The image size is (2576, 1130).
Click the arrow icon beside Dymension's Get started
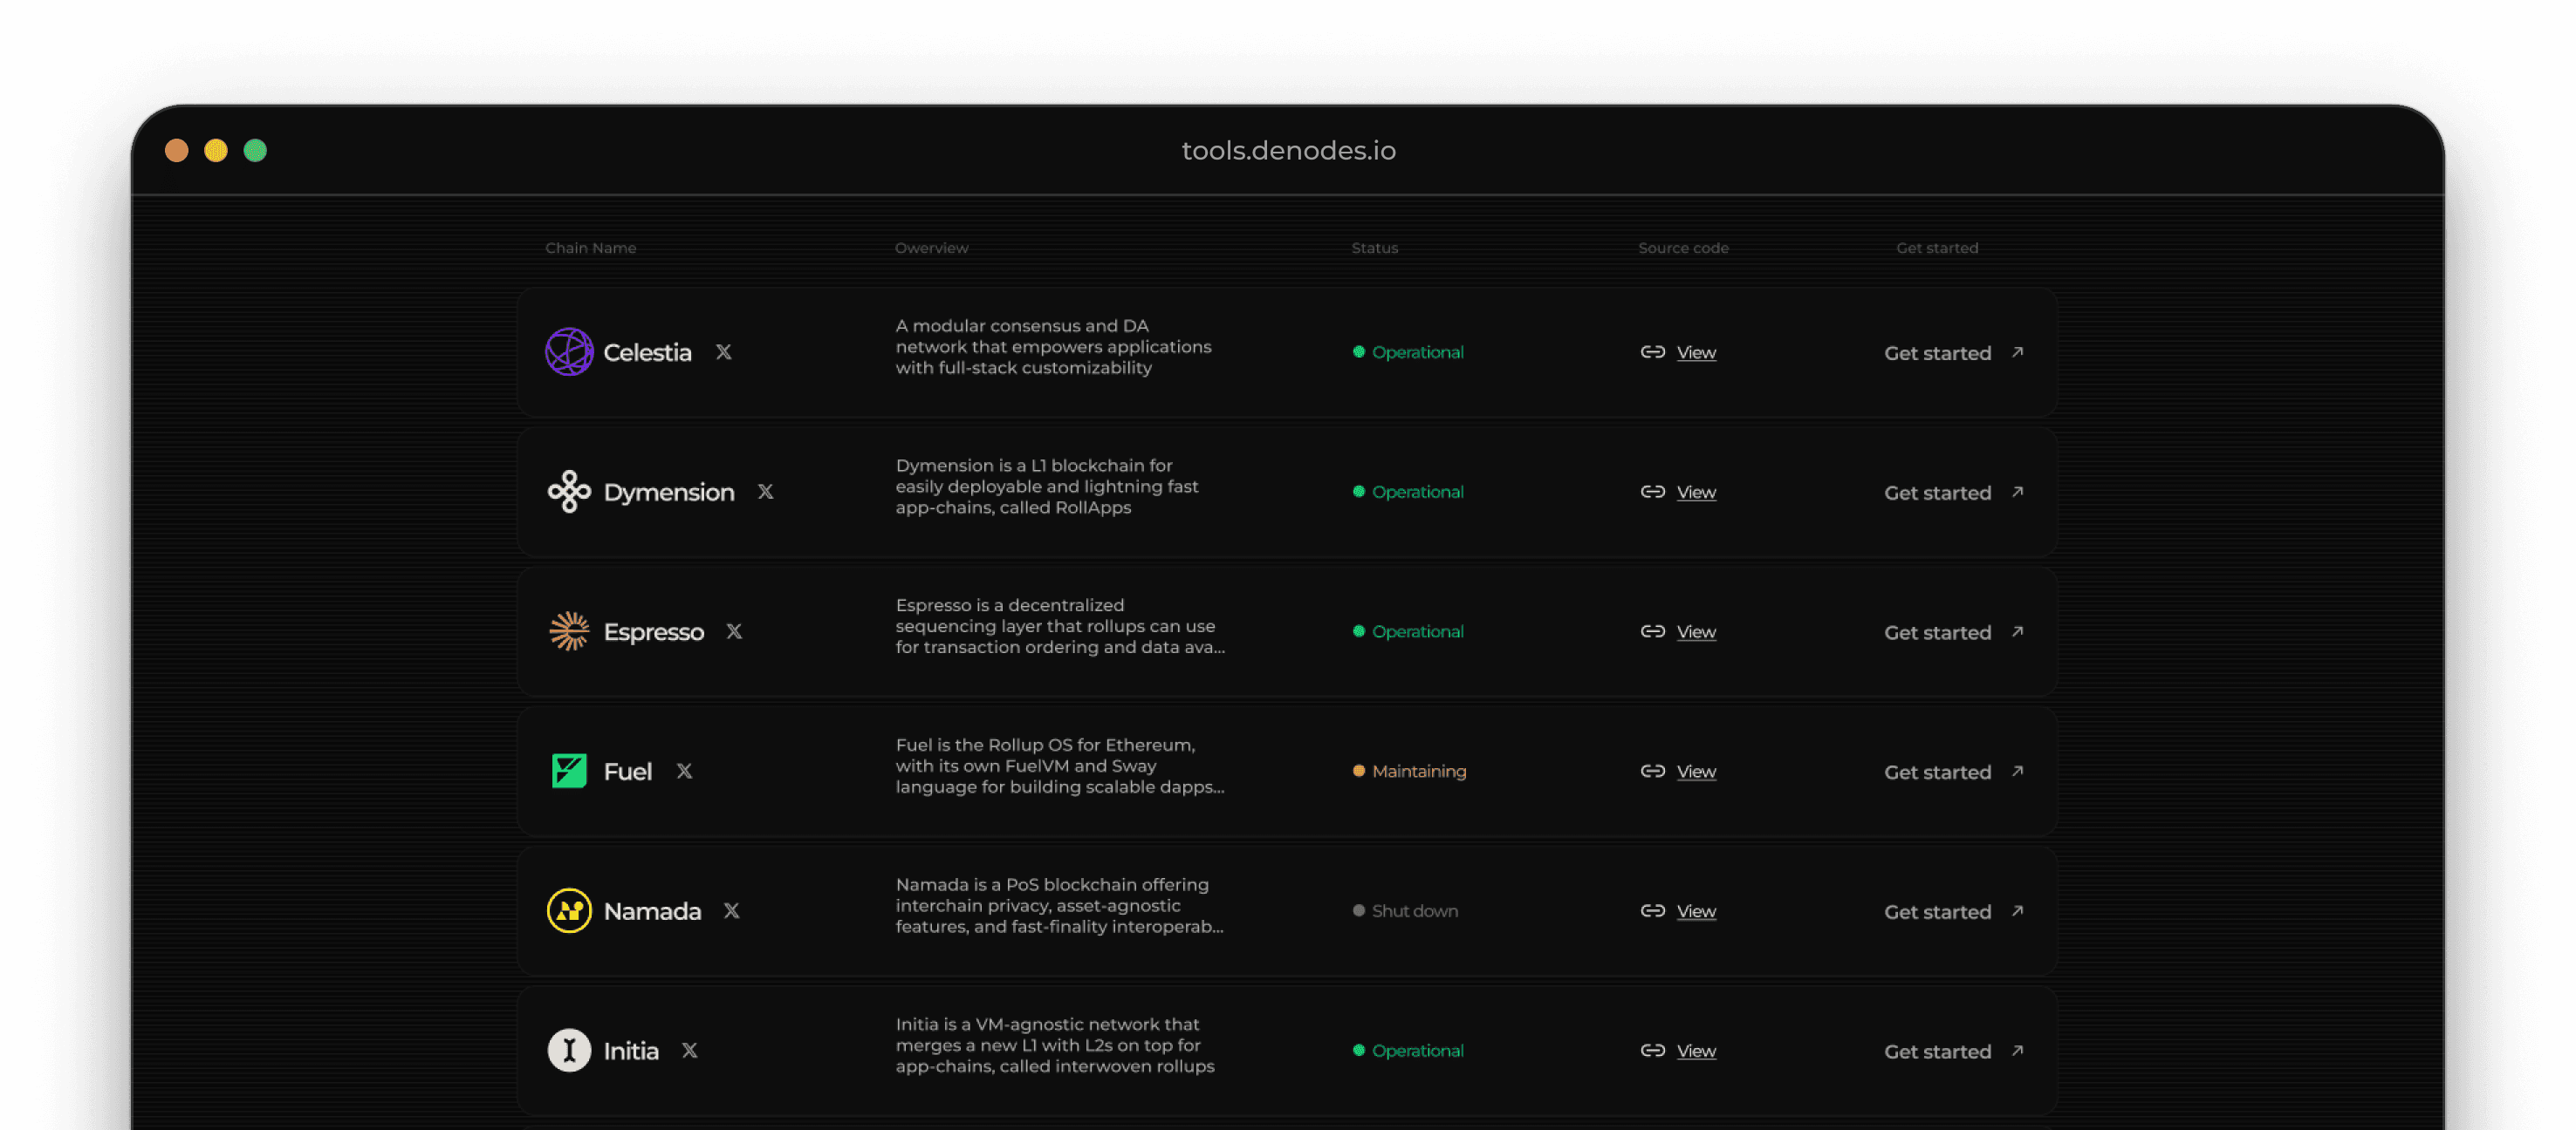point(2018,492)
